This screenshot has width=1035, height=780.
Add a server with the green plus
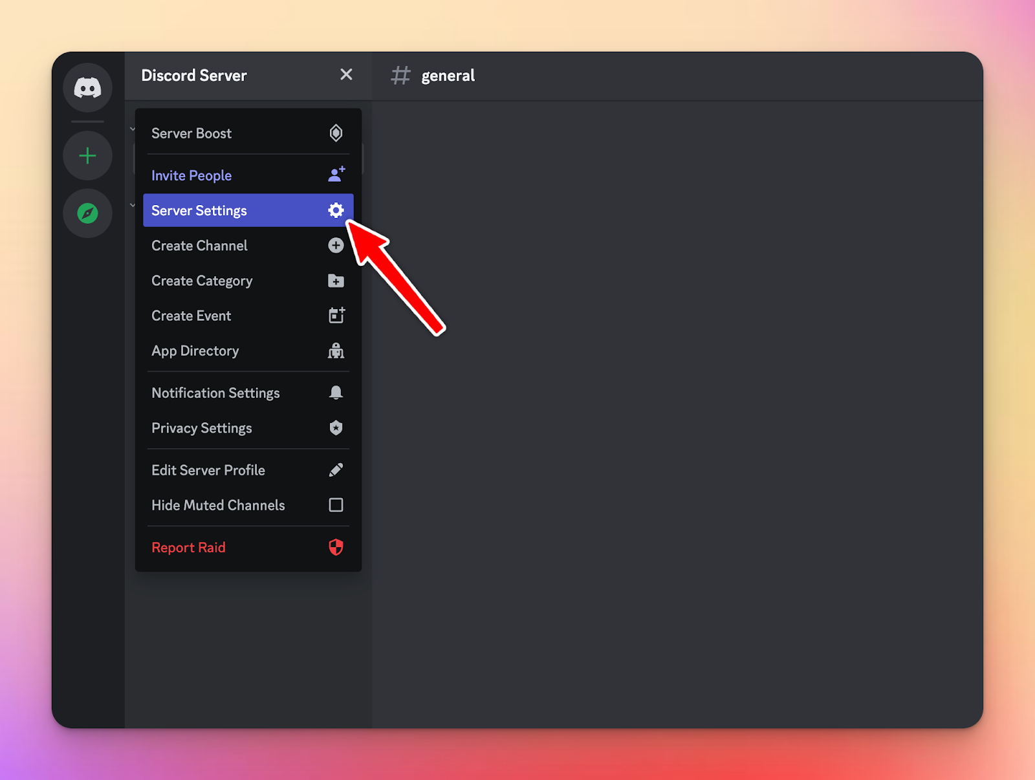pyautogui.click(x=87, y=156)
